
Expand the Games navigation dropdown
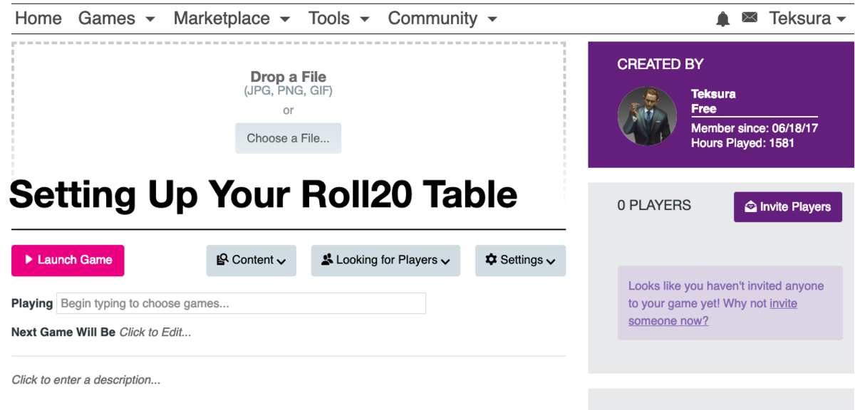pos(116,19)
